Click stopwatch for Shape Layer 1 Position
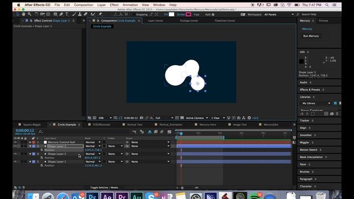Image resolution: width=354 pixels, height=199 pixels. (x=42, y=165)
